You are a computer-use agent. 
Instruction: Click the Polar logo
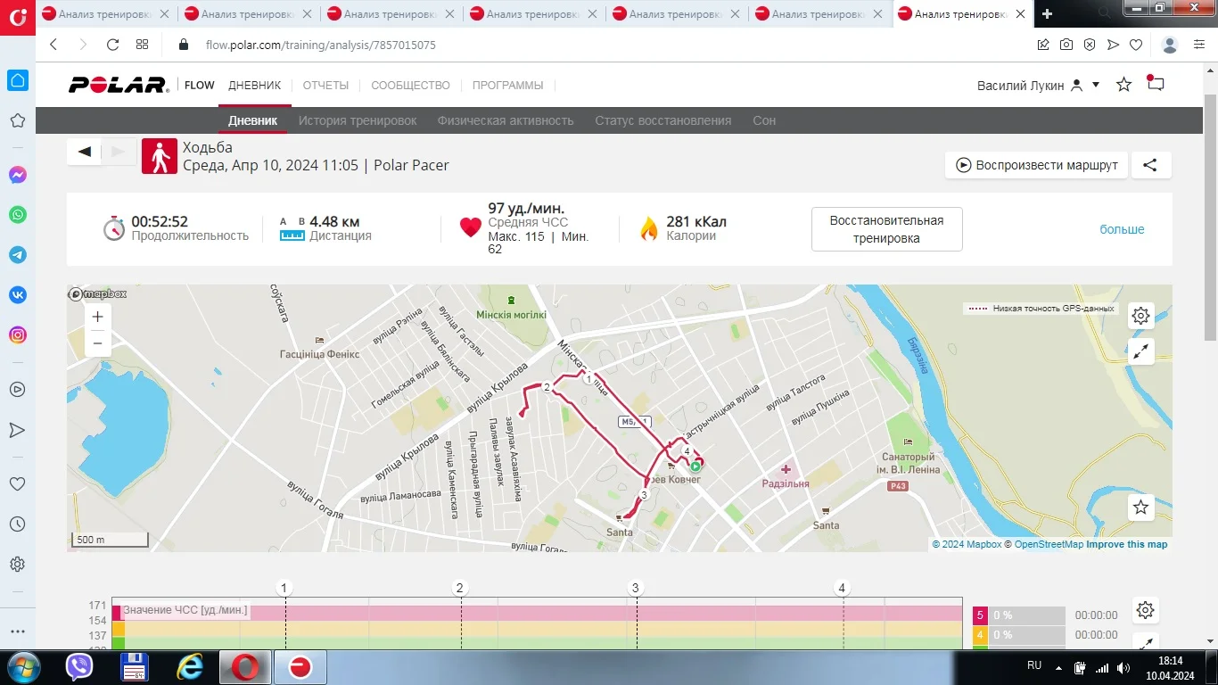pyautogui.click(x=119, y=85)
